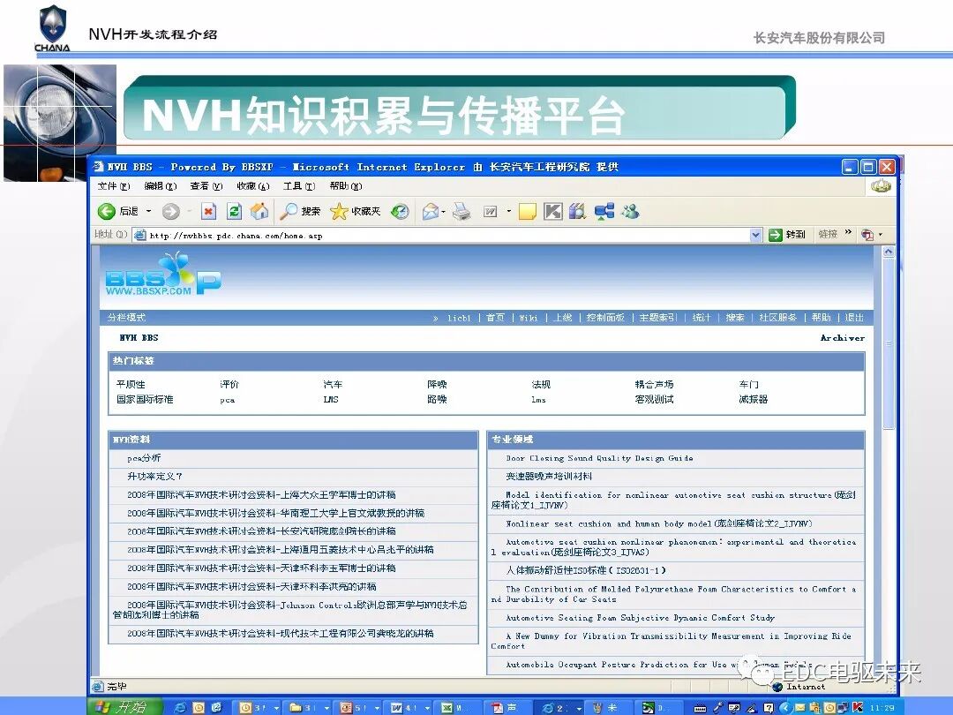
Task: Open the Archiver link
Action: (843, 337)
